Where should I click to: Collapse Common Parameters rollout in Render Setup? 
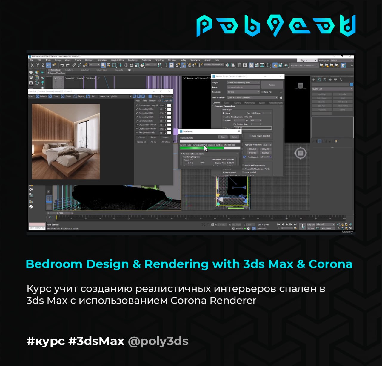coord(213,106)
